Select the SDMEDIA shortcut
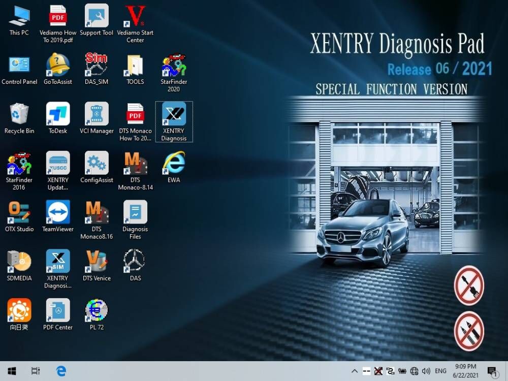Image resolution: width=508 pixels, height=381 pixels. (19, 266)
